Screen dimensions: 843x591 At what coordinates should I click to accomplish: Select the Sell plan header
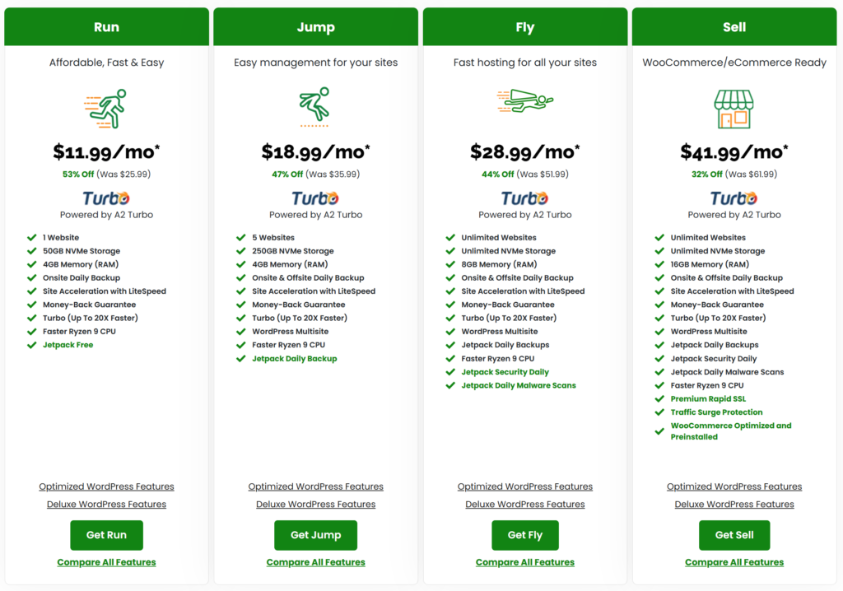click(734, 27)
